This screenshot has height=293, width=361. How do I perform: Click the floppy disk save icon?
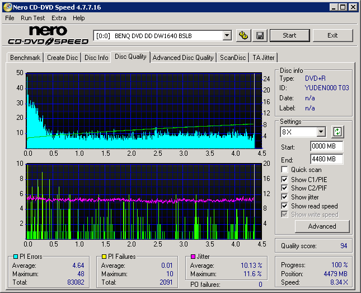[x=260, y=35]
